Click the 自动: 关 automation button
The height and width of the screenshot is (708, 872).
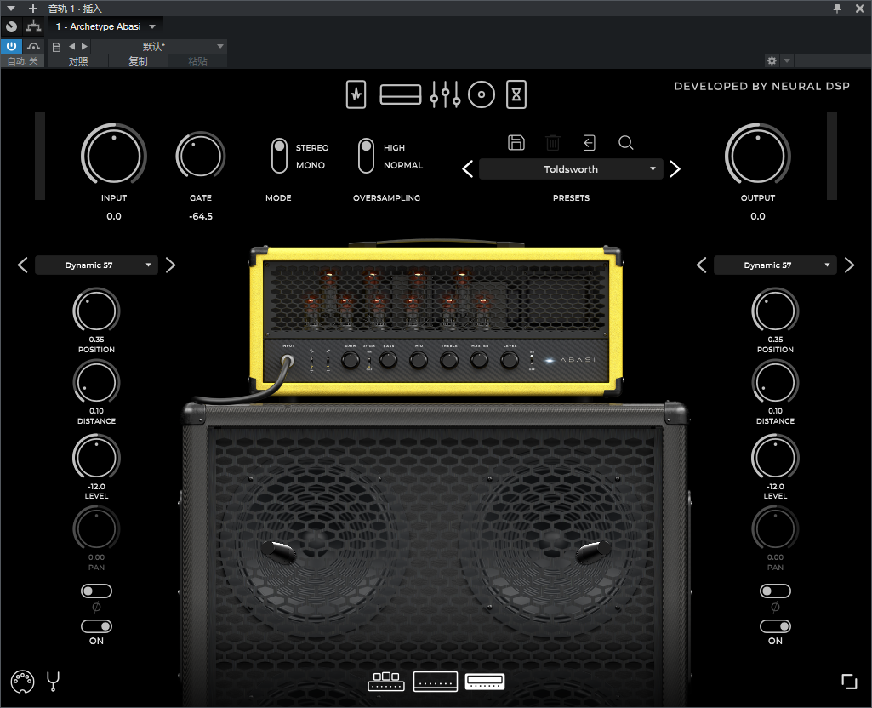23,61
